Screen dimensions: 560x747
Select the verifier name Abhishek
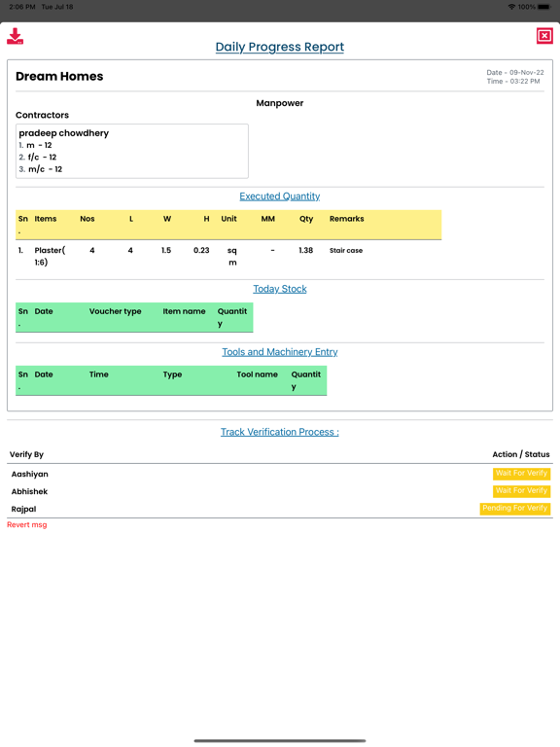click(x=29, y=491)
